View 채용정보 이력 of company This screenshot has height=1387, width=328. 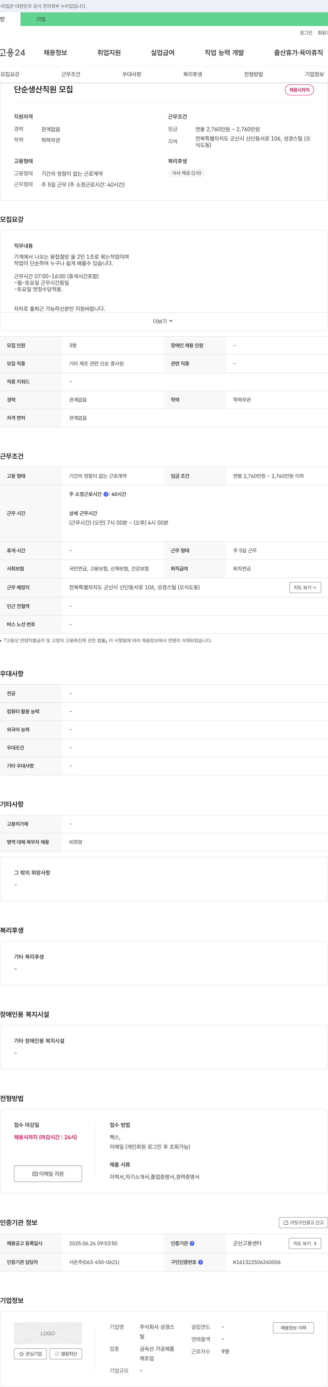click(x=293, y=1328)
